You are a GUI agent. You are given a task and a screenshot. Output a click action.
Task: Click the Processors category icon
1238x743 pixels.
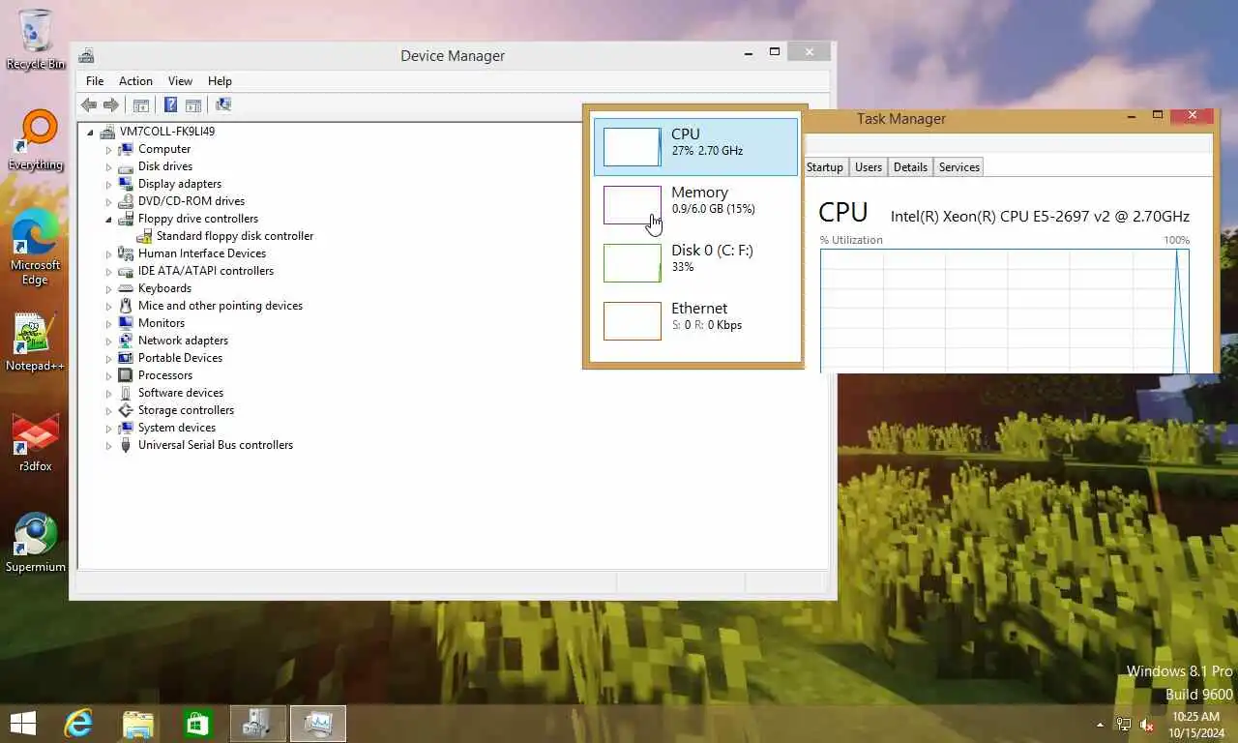coord(125,375)
